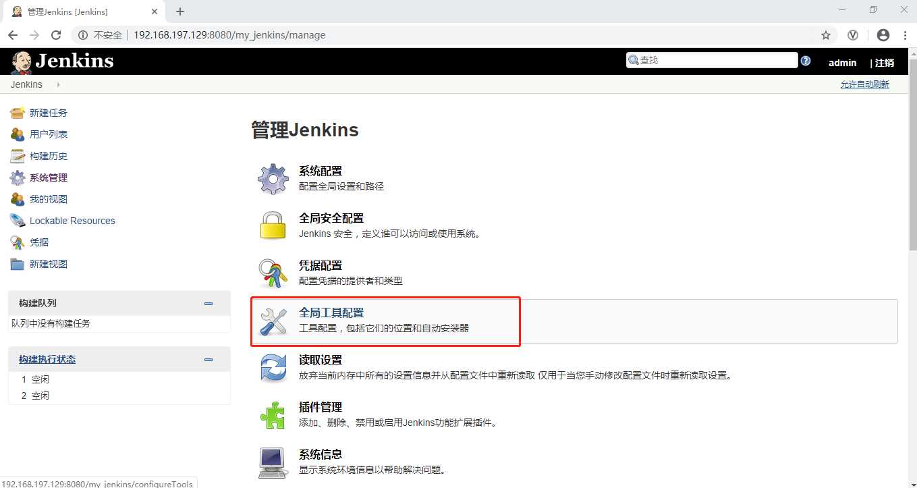Open 系统管理 in sidebar
The height and width of the screenshot is (488, 917).
pos(49,178)
